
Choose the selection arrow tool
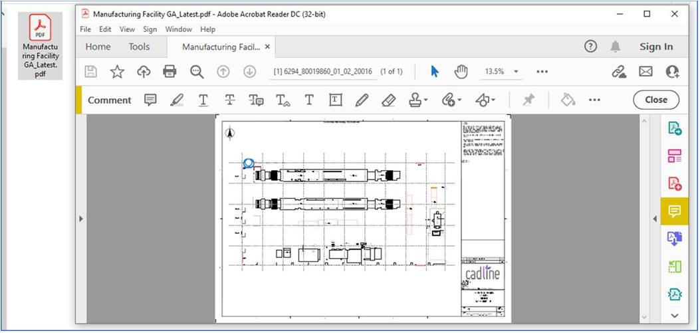(x=434, y=71)
